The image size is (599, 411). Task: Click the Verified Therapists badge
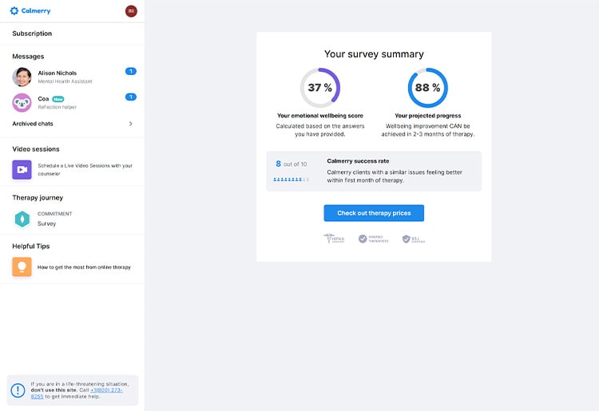[x=373, y=239]
